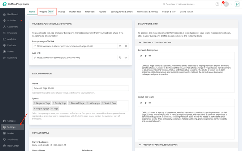Focus the search or create customer field
The image size is (242, 151).
tap(181, 4)
